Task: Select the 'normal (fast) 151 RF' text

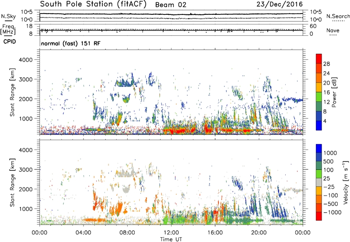Action: 70,43
